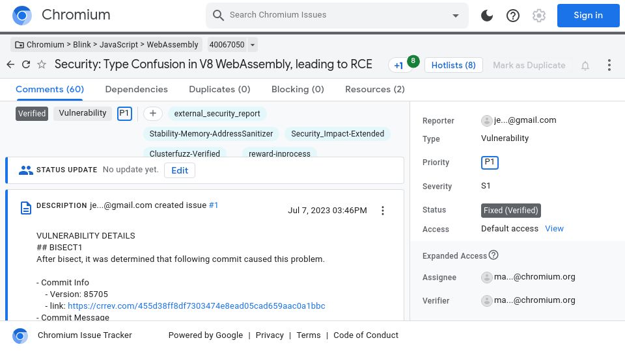Image resolution: width=625 pixels, height=351 pixels.
Task: Open the Terms link in the footer
Action: coord(309,335)
